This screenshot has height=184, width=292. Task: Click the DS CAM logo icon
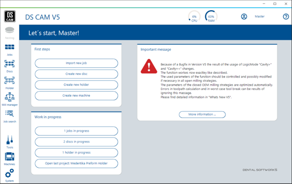(10, 17)
